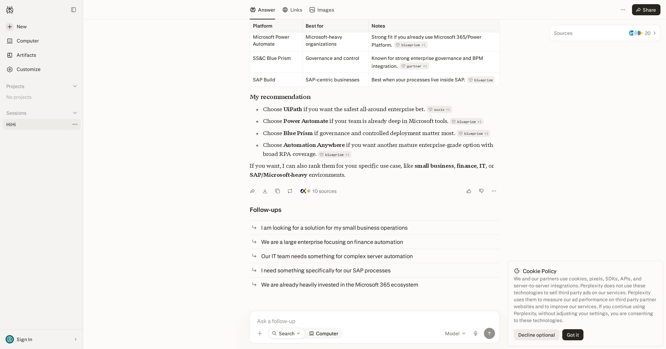Image resolution: width=666 pixels, height=349 pixels.
Task: Focus the Ask a follow-up field
Action: click(x=374, y=321)
